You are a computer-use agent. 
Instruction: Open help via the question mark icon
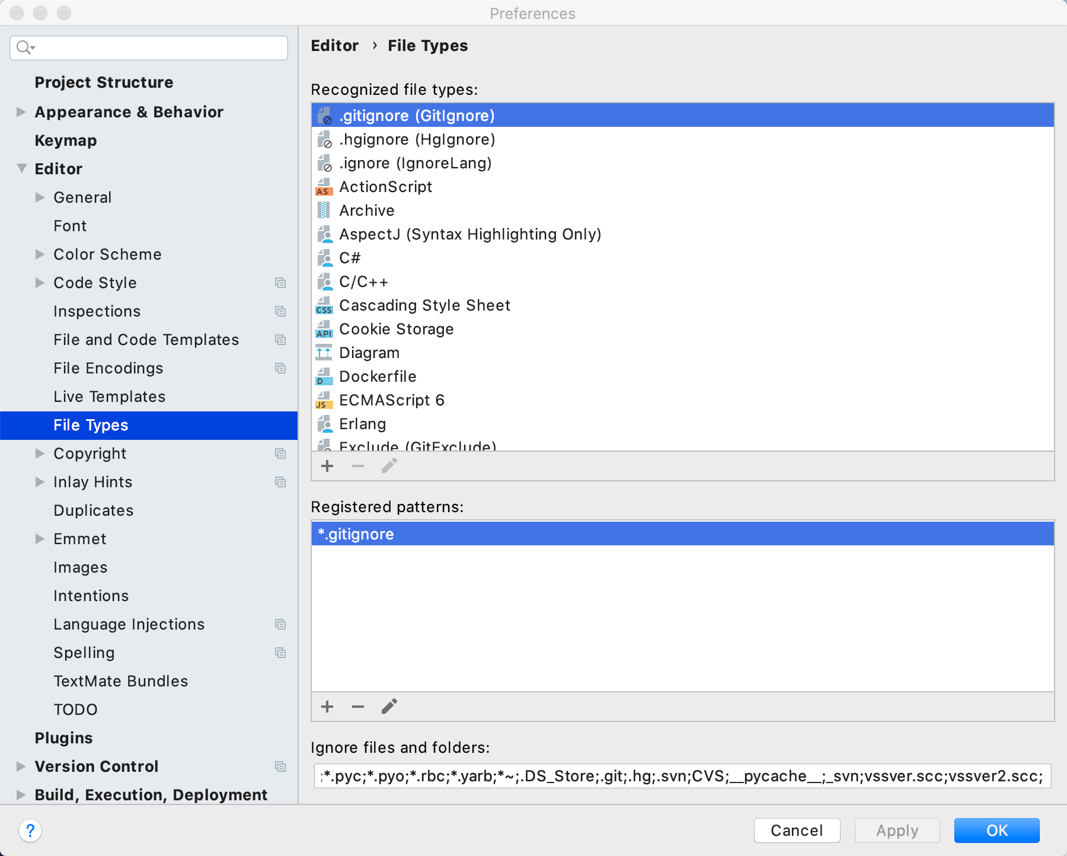click(x=30, y=831)
